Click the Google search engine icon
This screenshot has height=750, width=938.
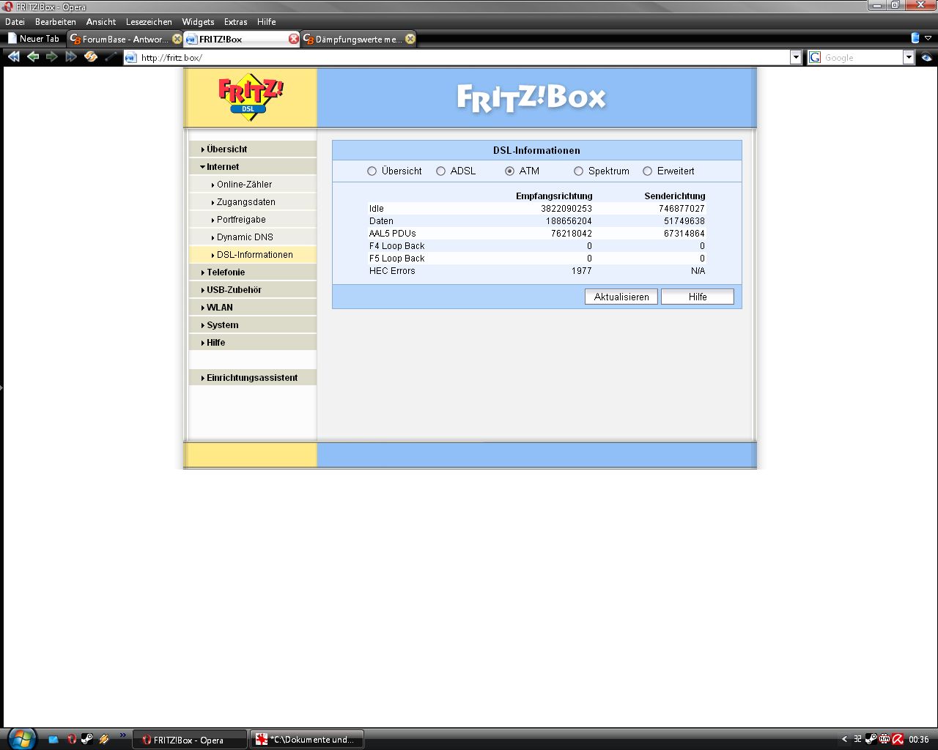815,58
